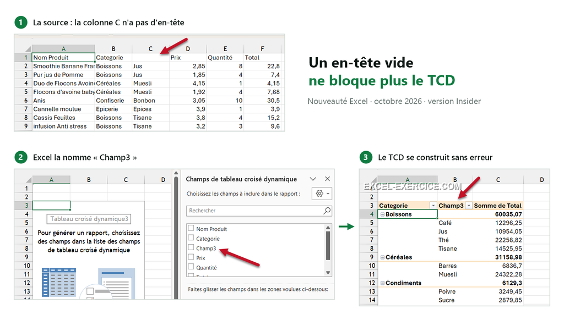Click the Muesli cell in source row 4
Viewport: 564px width, 320px height.
point(150,84)
